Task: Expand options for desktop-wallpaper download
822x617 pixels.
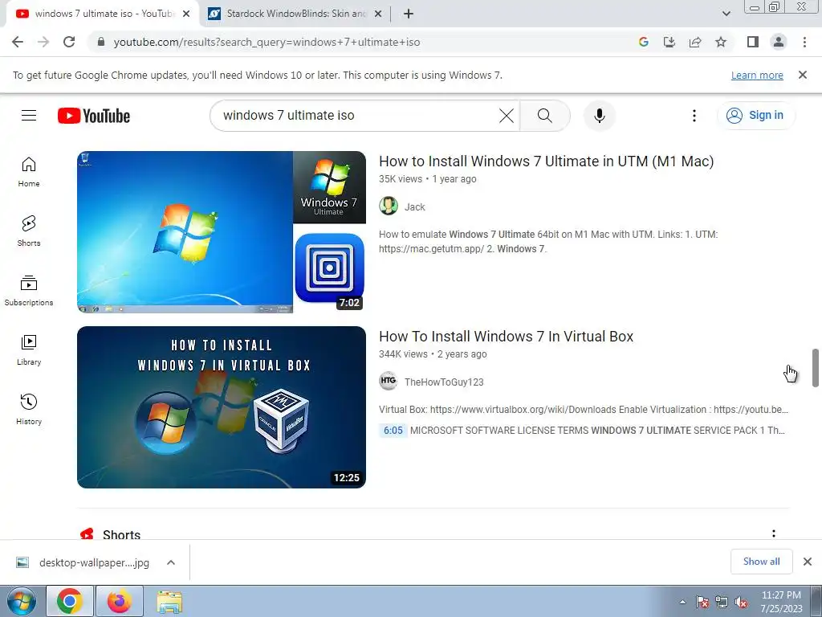Action: pyautogui.click(x=171, y=562)
